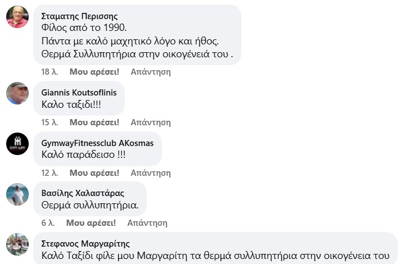Open Στεφανος Μαργαρίτης avatar image

point(17,244)
